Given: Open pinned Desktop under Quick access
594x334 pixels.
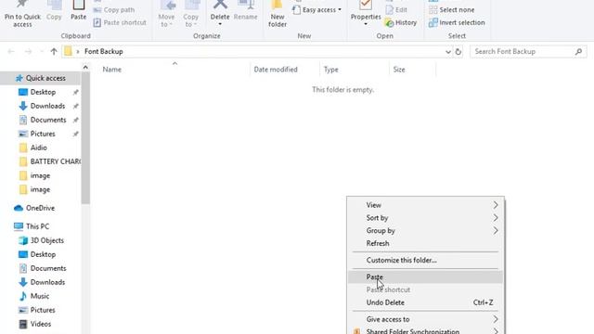Looking at the screenshot, I should [43, 92].
